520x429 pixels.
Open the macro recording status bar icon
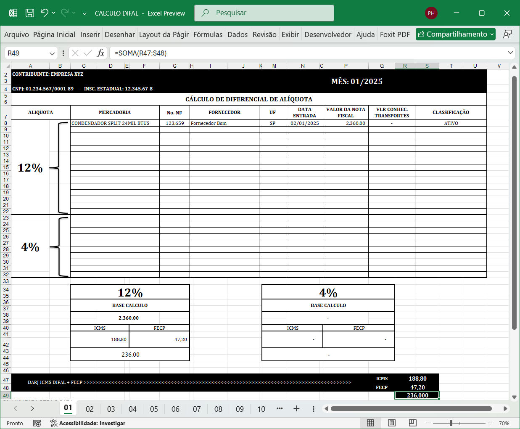[37, 423]
